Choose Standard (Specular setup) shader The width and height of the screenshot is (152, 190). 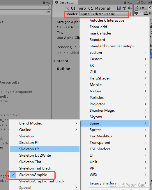pos(114,46)
